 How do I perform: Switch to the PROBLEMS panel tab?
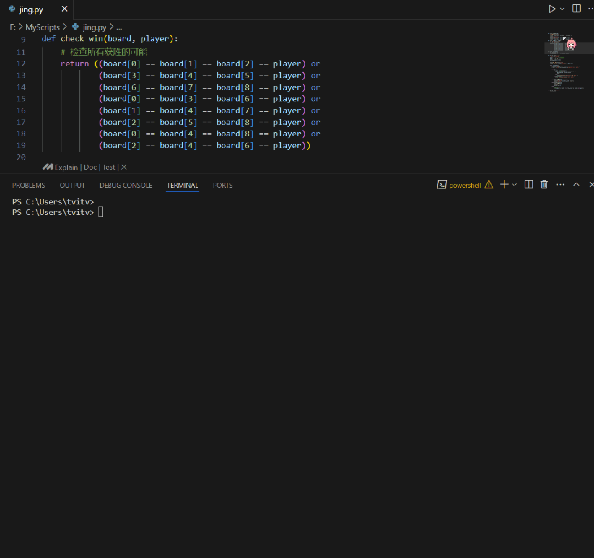(x=29, y=186)
